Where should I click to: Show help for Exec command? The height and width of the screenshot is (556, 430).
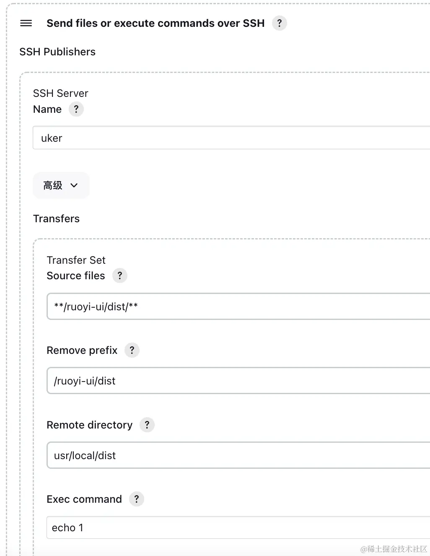[x=136, y=499]
